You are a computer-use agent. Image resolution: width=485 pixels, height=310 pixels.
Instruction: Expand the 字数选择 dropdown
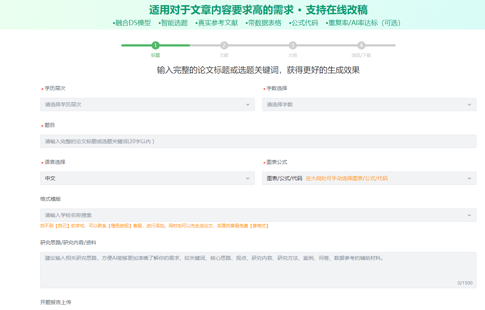coord(369,104)
